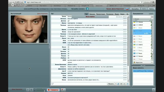164x92 pixels.
Task: Select the Экран sharing tab
Action: click(122, 14)
